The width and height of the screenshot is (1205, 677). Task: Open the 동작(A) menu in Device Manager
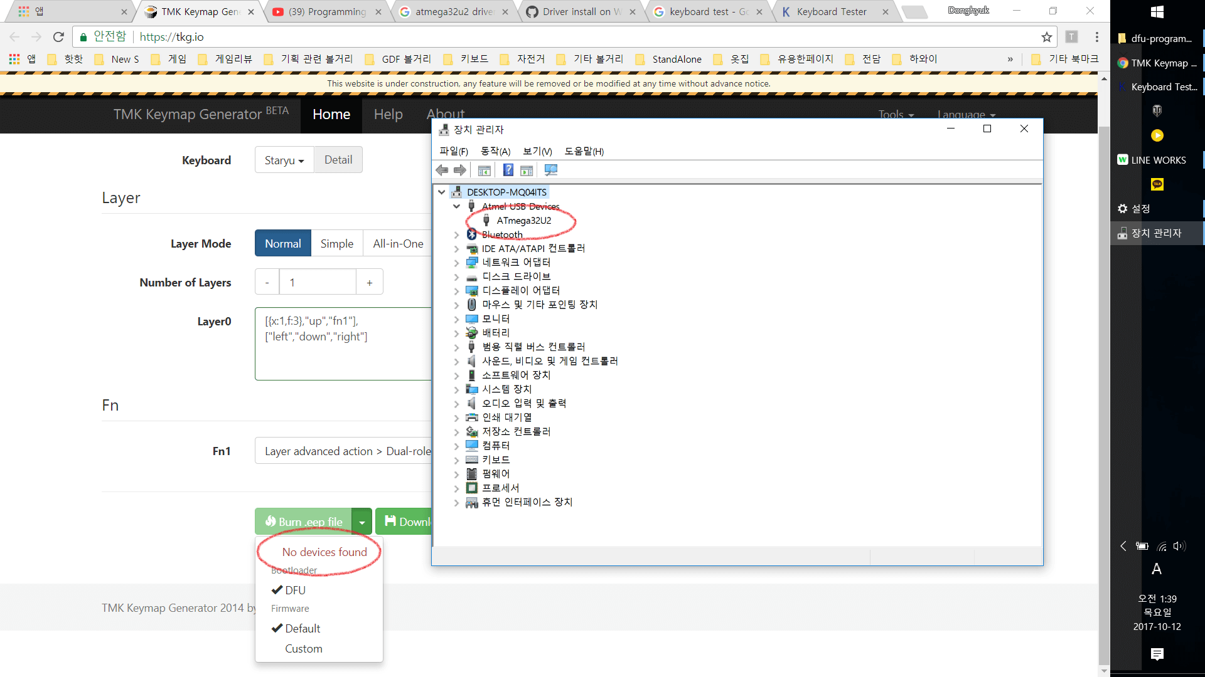click(495, 151)
